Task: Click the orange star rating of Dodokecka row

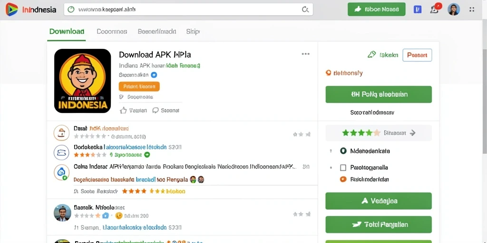Action: (x=90, y=154)
